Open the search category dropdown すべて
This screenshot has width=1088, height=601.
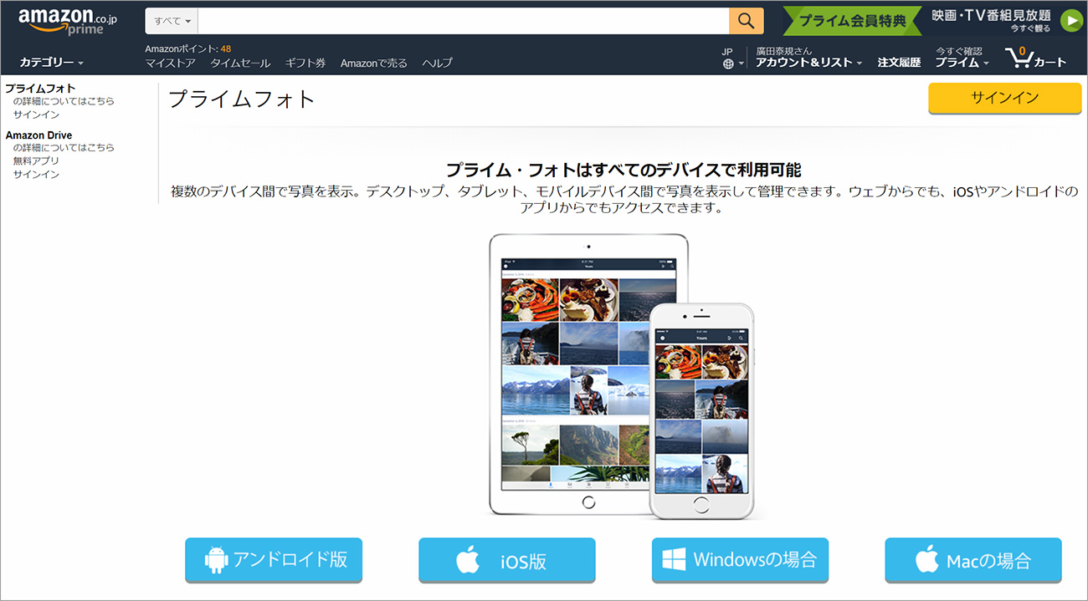click(172, 21)
